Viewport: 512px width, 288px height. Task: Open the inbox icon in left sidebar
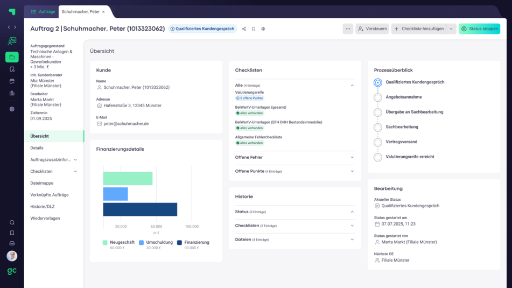tap(12, 243)
